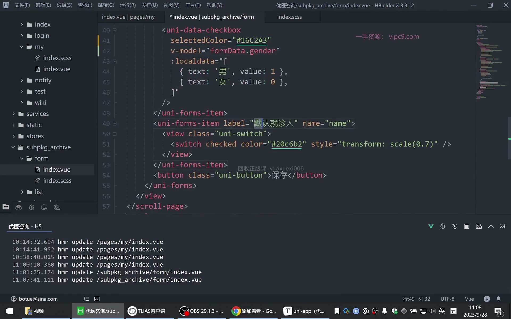Open the Windows Start menu
Screen dimensions: 511x319
(10, 311)
